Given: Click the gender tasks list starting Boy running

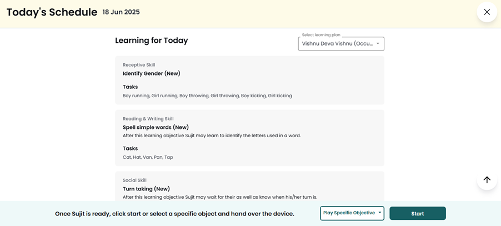Looking at the screenshot, I should point(207,96).
